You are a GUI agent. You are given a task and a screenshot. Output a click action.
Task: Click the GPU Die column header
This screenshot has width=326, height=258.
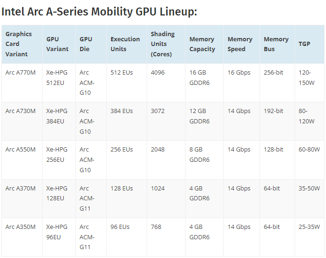(86, 44)
